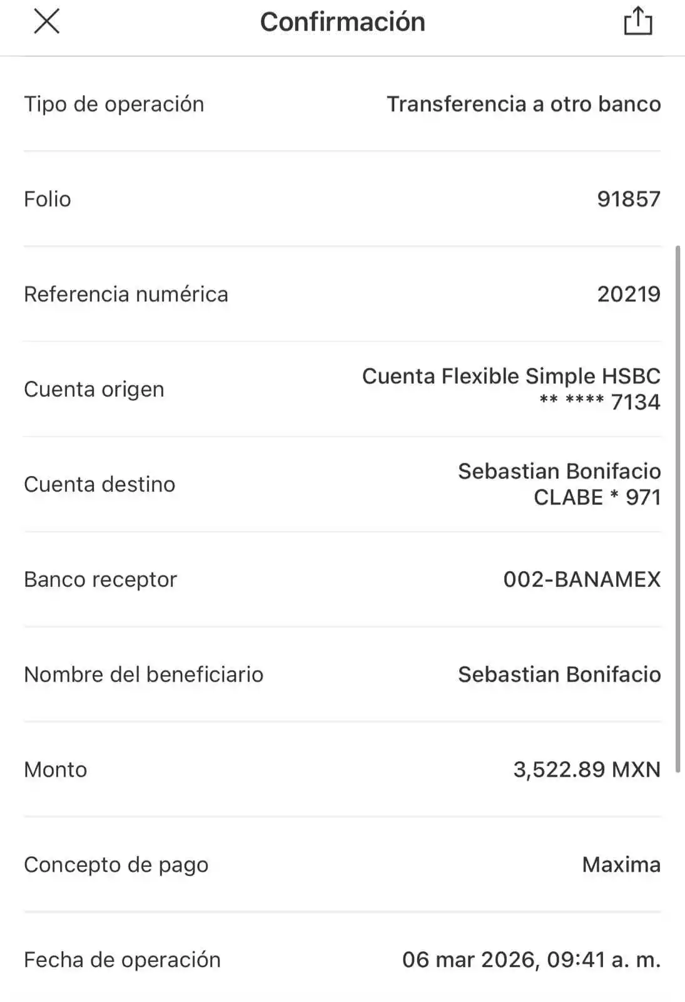Click the 'Concepto de pago' label
The width and height of the screenshot is (685, 1002).
click(116, 865)
